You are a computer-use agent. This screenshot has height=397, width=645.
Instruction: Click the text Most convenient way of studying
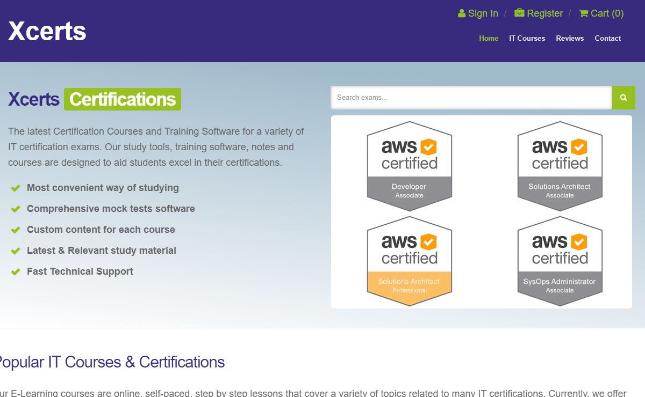tap(103, 188)
